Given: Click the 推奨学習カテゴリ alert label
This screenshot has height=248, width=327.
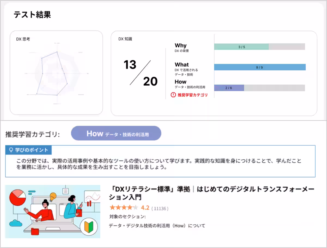Looking at the screenshot, I should [193, 95].
